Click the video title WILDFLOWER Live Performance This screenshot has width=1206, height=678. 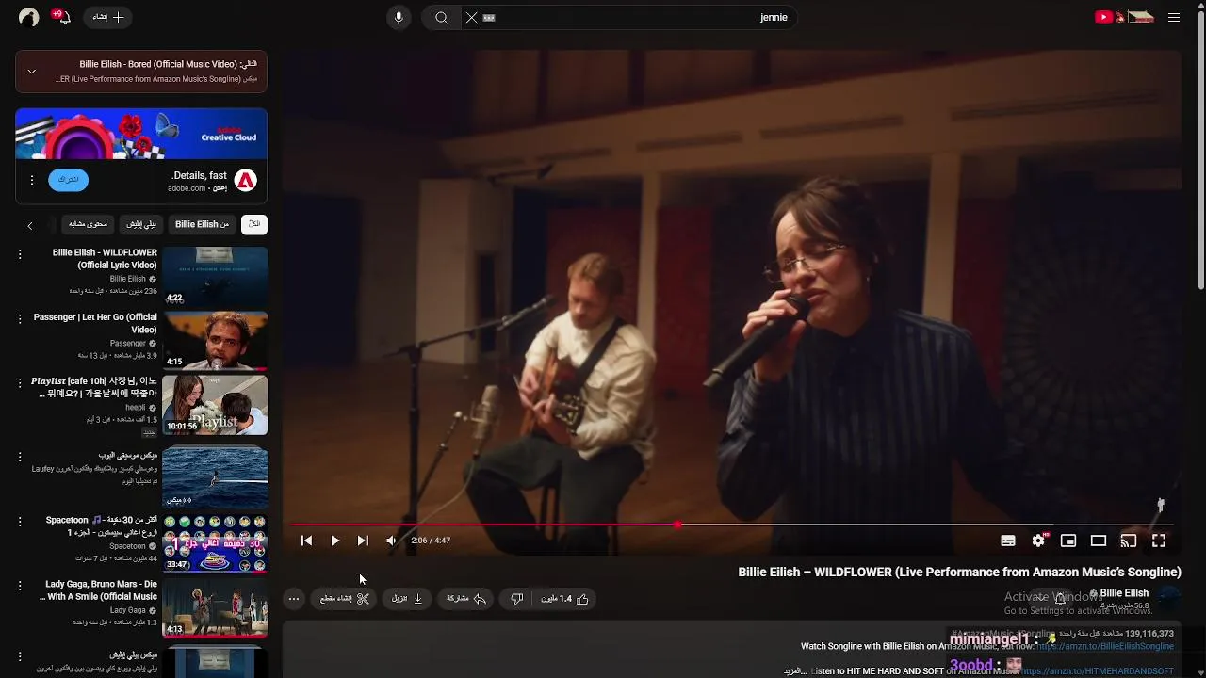pos(959,572)
